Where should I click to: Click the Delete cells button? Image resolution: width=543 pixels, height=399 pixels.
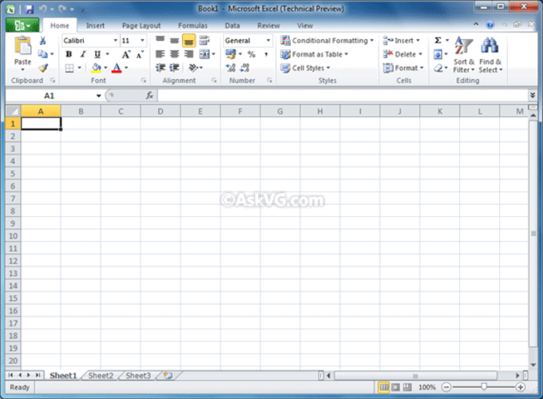[402, 54]
